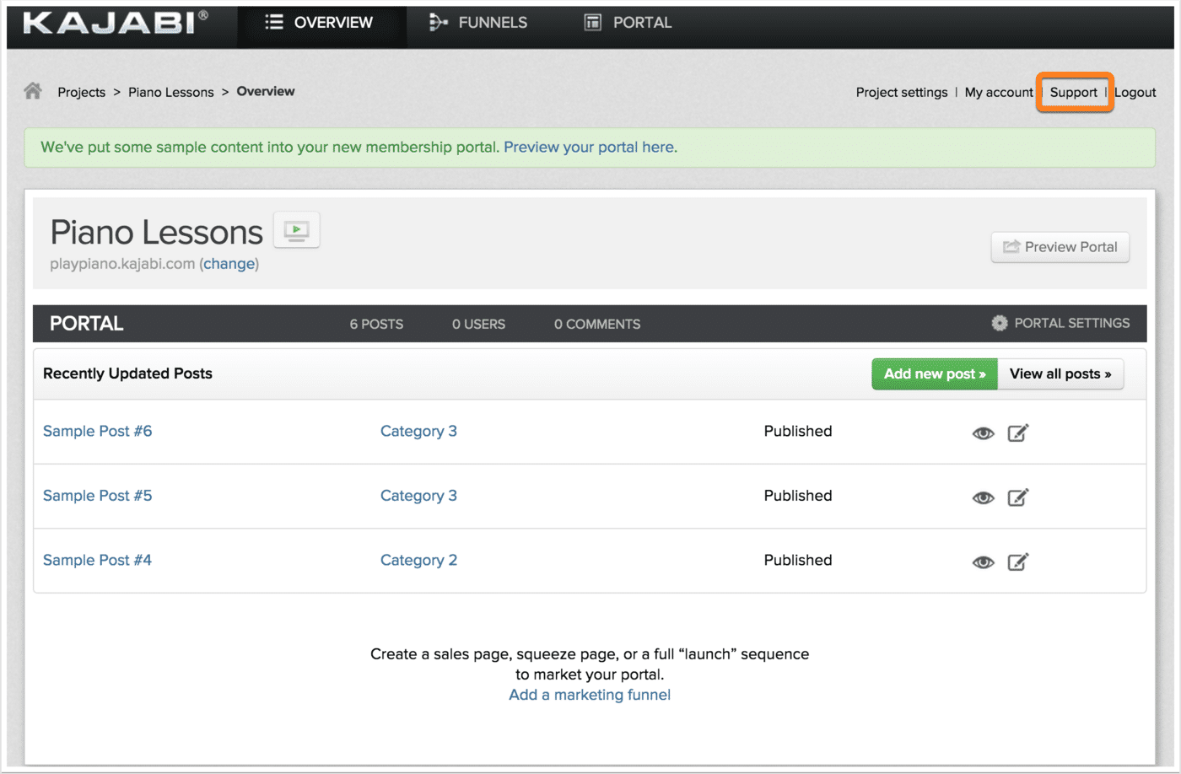
Task: Click Add a marketing funnel link
Action: 590,695
